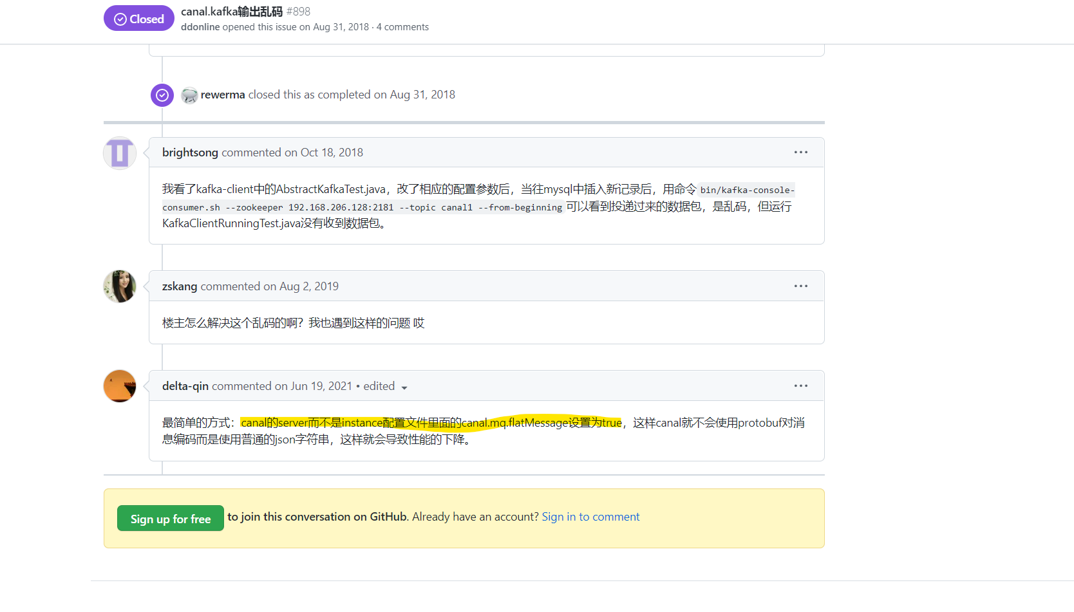Click the kafka-console-consumer.sh command code snippet

point(478,198)
